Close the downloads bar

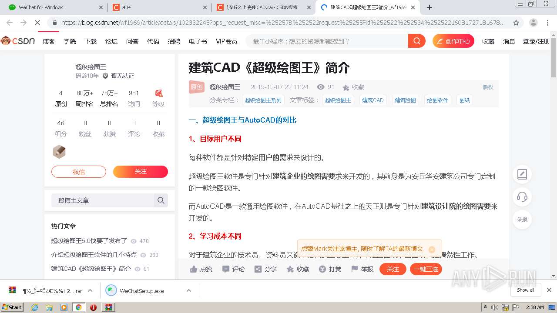pos(549,290)
